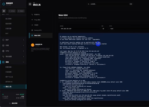Click the bug icon beside Debug RPC
149x107 pixels.
point(32,30)
